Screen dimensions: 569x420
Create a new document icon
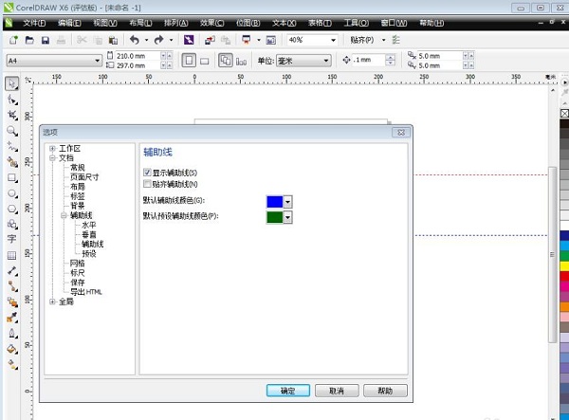14,40
